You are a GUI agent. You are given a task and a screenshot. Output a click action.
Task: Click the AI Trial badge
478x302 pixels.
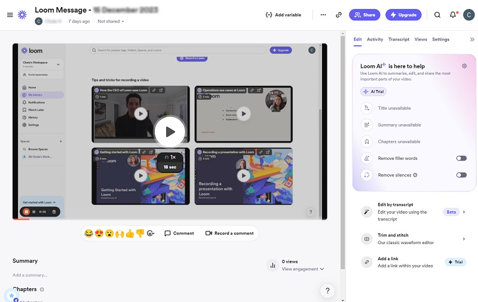pyautogui.click(x=373, y=92)
